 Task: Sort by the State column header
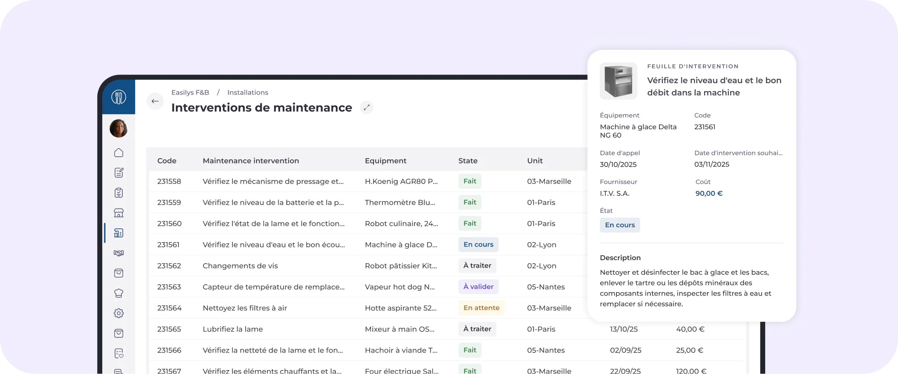[x=468, y=161]
